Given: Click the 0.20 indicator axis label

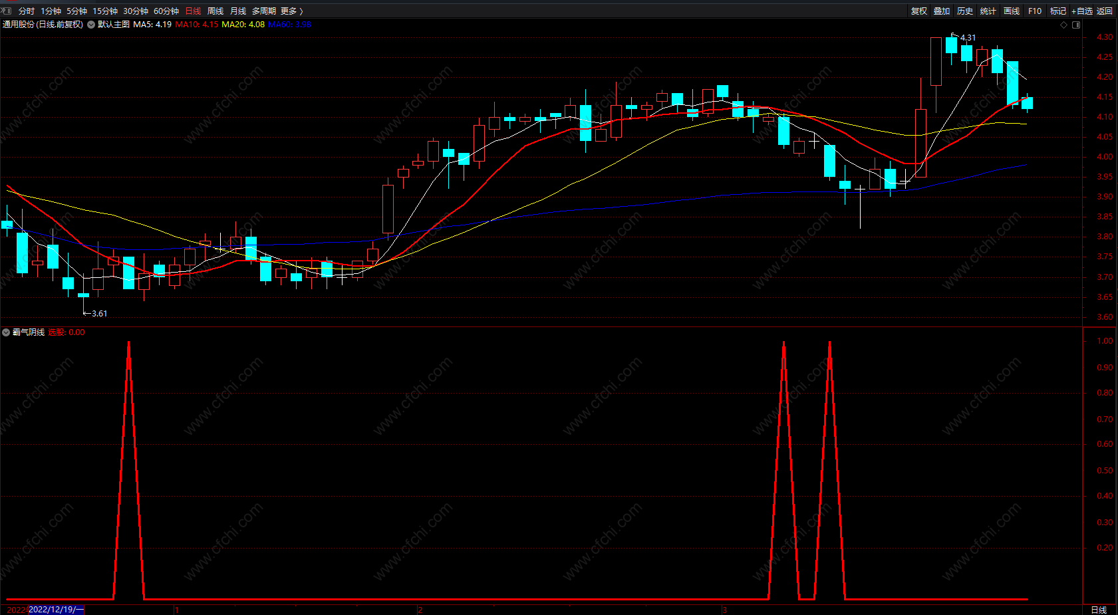Looking at the screenshot, I should pos(1105,548).
